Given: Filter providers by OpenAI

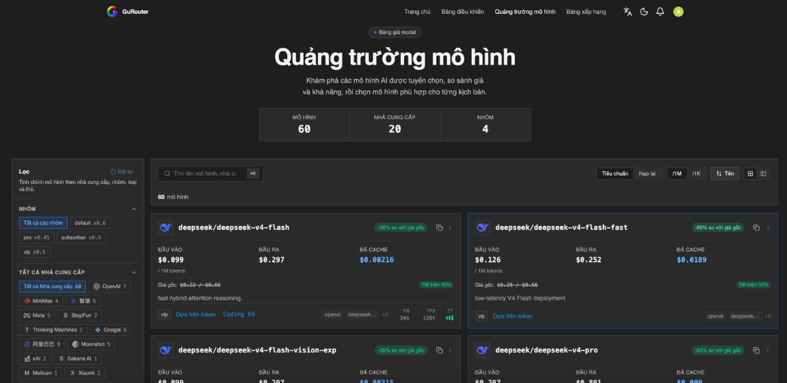Looking at the screenshot, I should click(x=110, y=286).
